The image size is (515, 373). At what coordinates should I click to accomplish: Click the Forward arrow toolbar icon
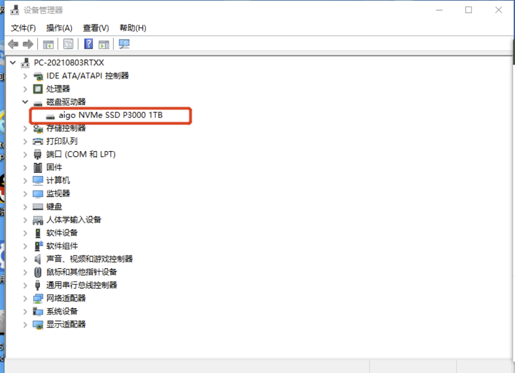28,44
